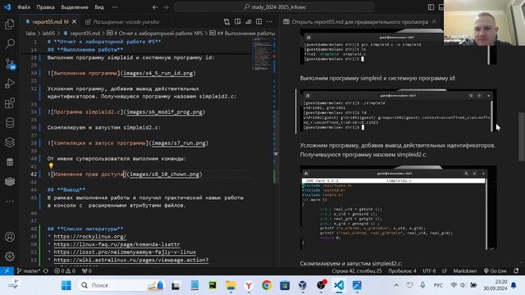Open the Explorer view in activity bar

10,24
